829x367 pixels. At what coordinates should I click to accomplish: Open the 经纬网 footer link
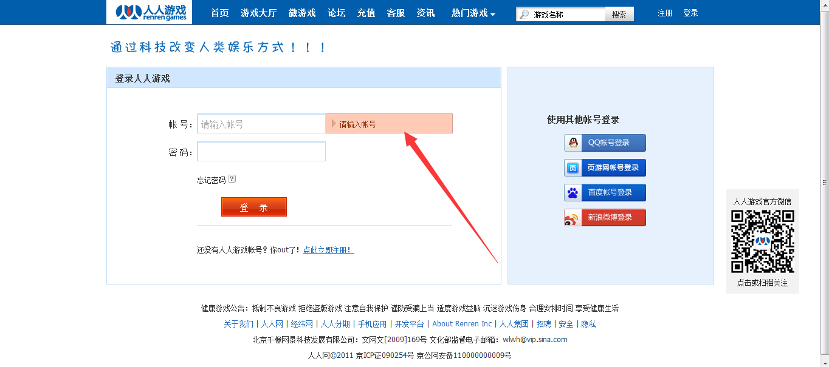301,324
